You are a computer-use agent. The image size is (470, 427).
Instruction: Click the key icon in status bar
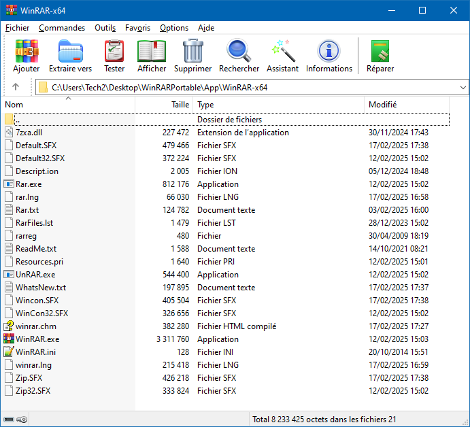tap(22, 420)
